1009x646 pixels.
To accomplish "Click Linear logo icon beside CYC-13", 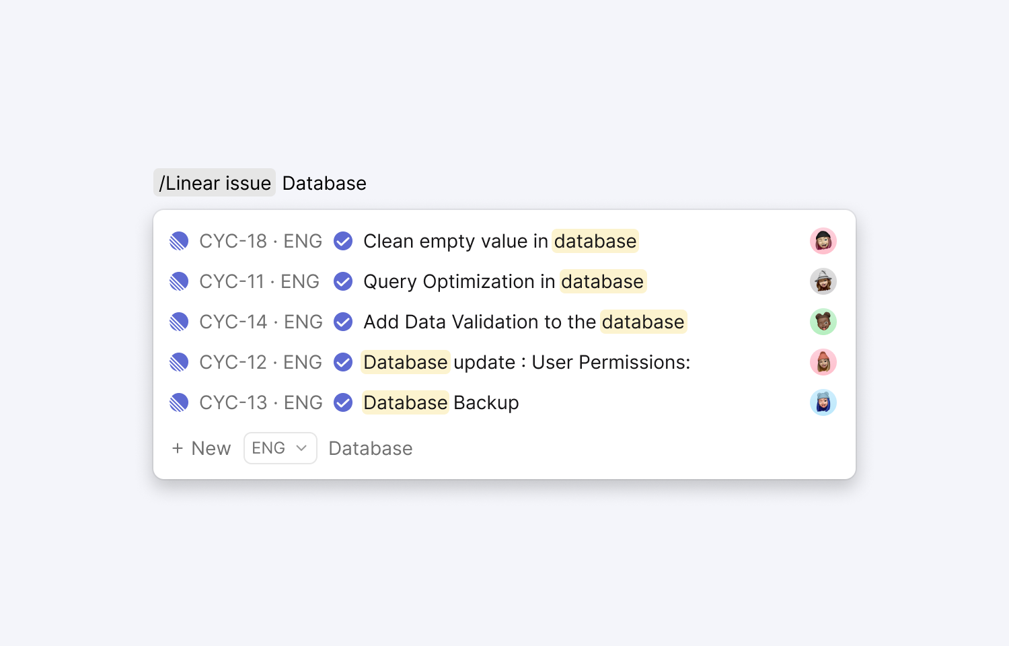I will coord(179,402).
